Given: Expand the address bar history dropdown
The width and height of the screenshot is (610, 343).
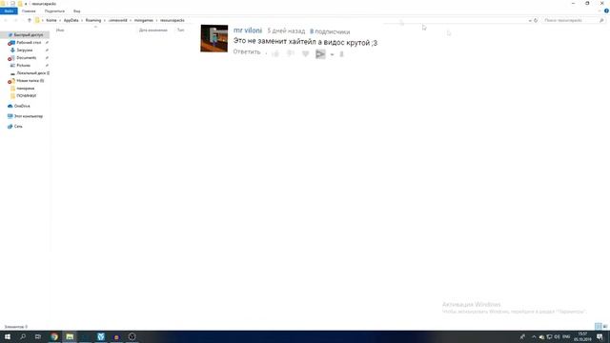Looking at the screenshot, I should pos(530,20).
